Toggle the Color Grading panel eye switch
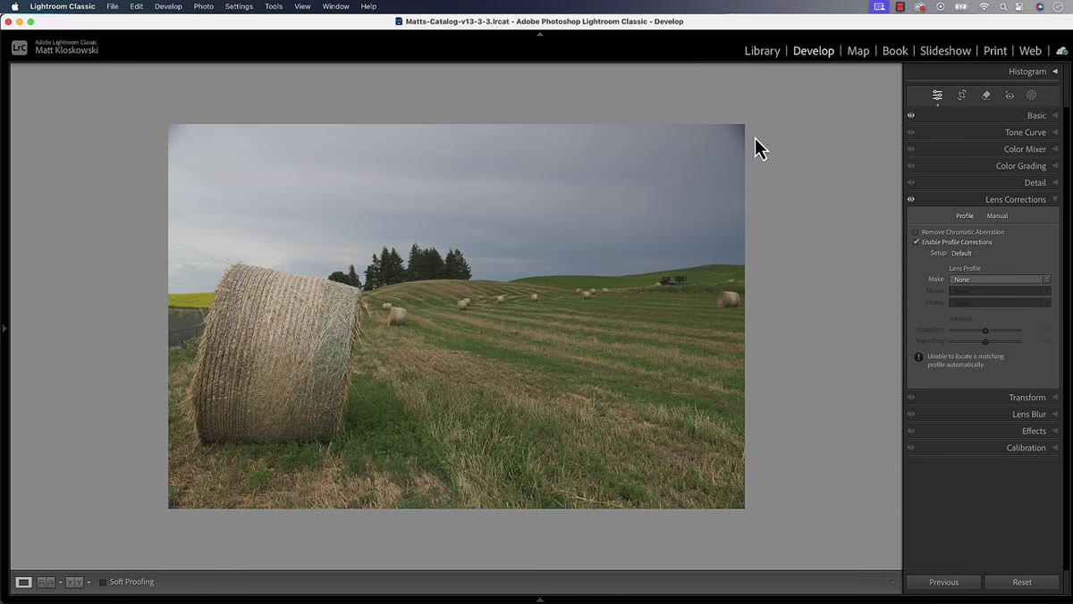This screenshot has height=604, width=1073. (x=911, y=165)
